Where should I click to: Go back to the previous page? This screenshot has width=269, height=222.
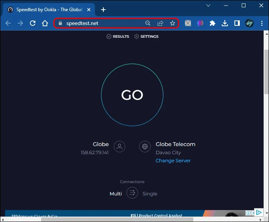[x=8, y=23]
